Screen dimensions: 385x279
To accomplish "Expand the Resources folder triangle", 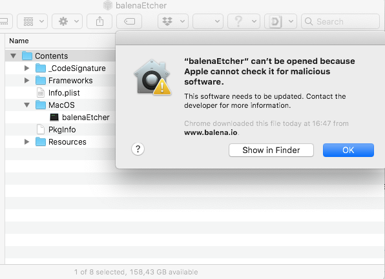I will [26, 141].
